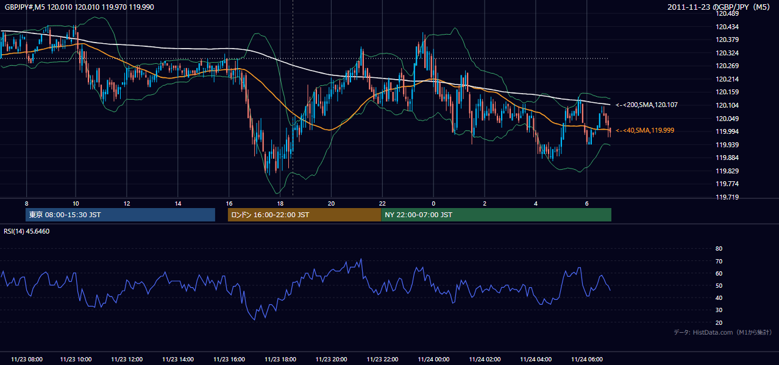Click RSI scale level 80
The image size is (779, 365).
point(719,249)
